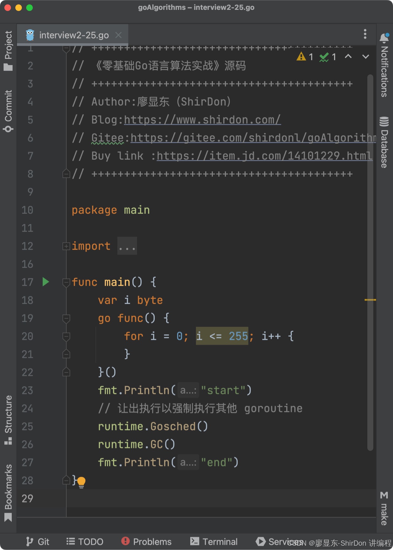Screen dimensions: 393x550
Task: Click the yellow intention lightbulb
Action: (x=81, y=482)
